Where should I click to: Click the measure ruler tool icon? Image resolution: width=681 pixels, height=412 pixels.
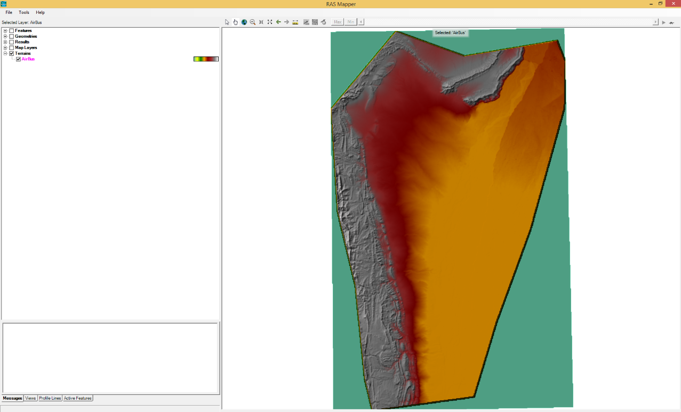295,22
